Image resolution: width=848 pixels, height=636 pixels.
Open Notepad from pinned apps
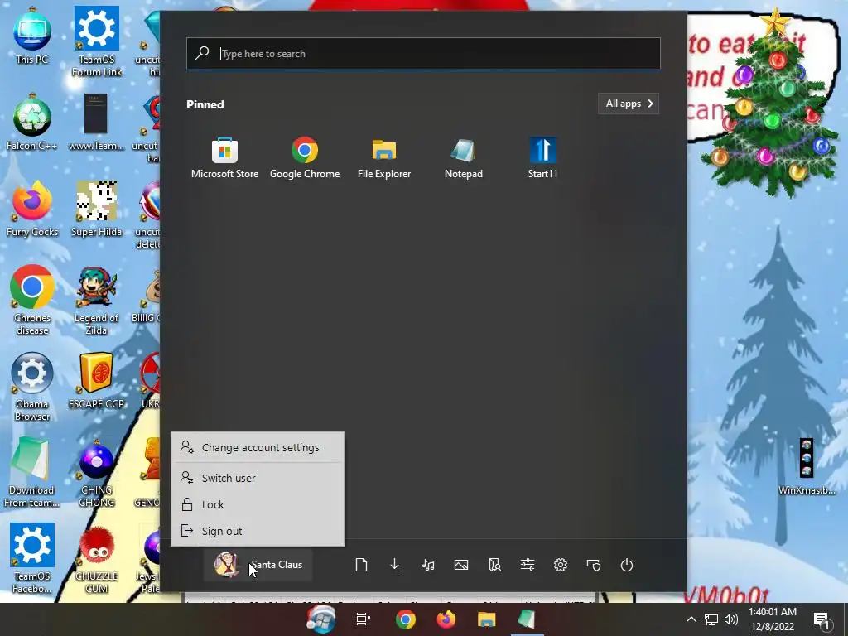coord(464,158)
